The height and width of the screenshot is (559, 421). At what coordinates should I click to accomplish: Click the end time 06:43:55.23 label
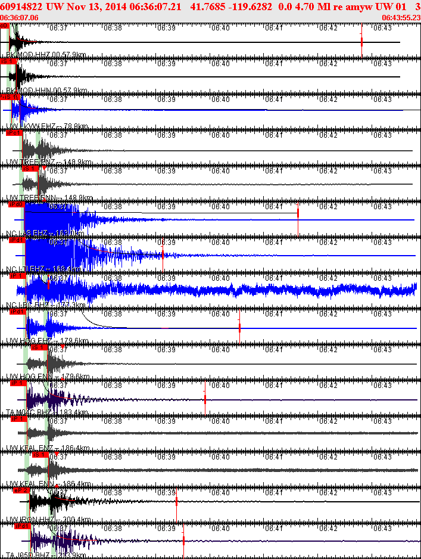pos(401,17)
